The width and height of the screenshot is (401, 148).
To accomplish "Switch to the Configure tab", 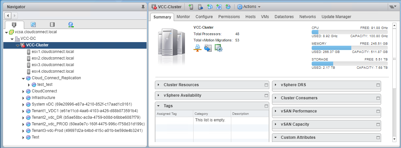I will click(204, 17).
